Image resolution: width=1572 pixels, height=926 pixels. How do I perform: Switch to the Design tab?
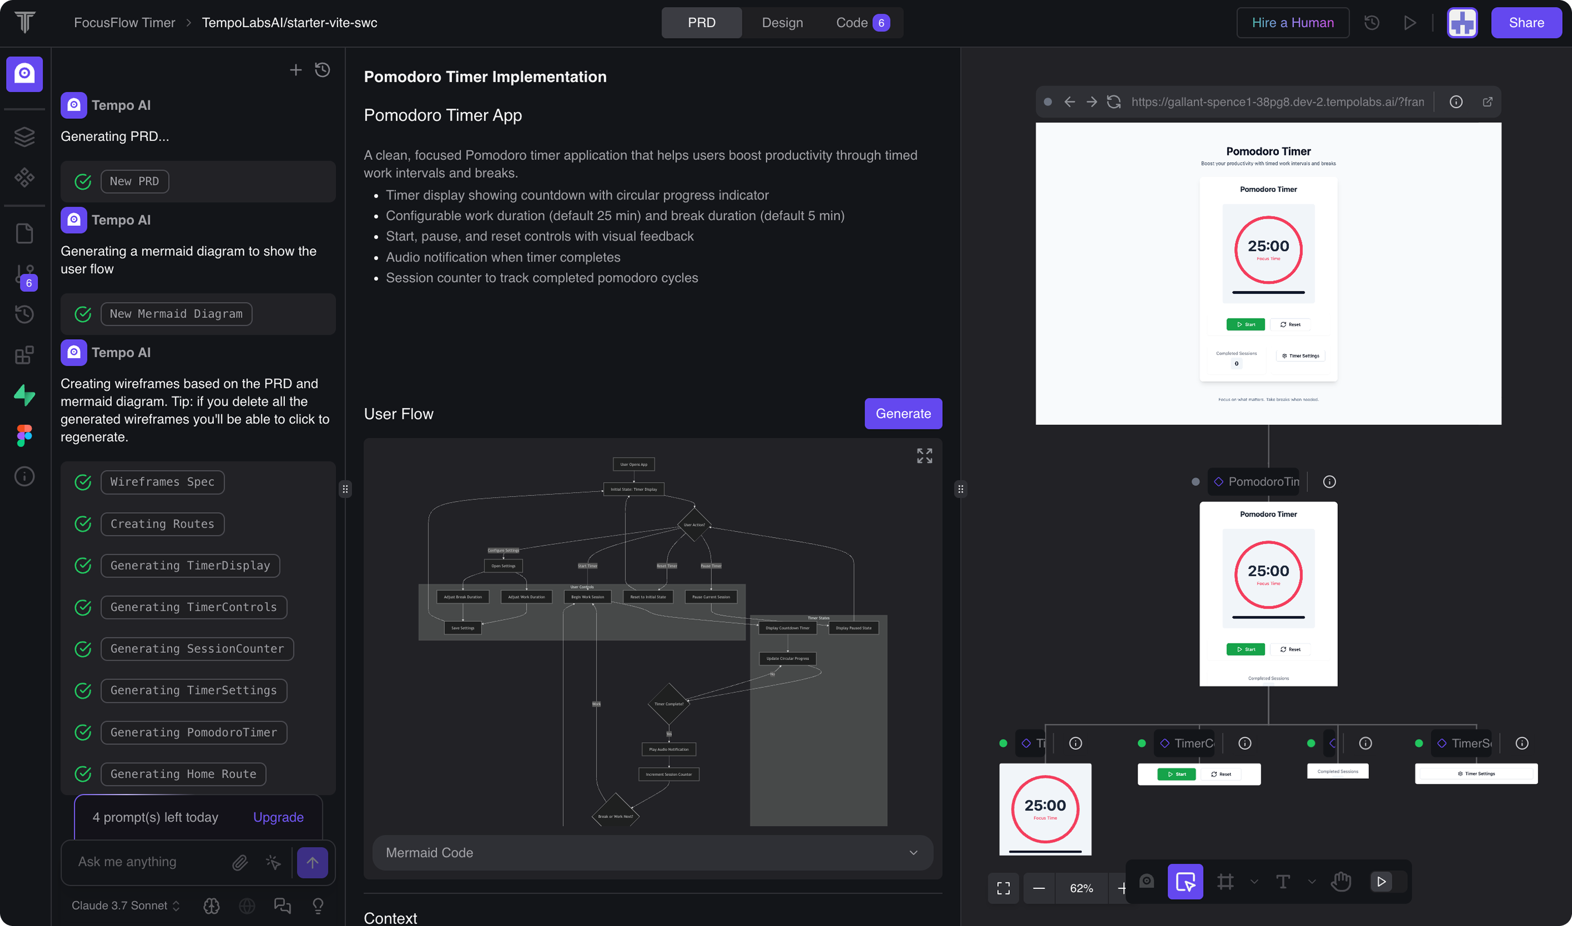[783, 22]
